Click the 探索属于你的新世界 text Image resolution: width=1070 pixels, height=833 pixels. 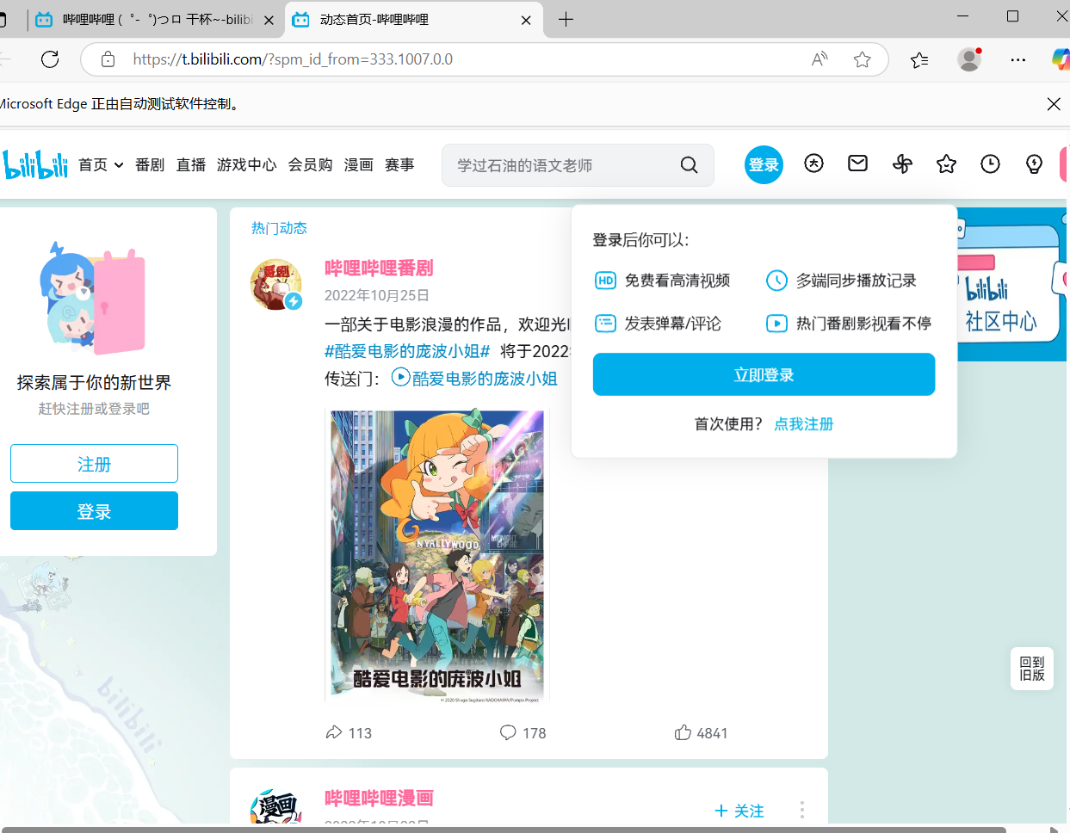coord(94,382)
